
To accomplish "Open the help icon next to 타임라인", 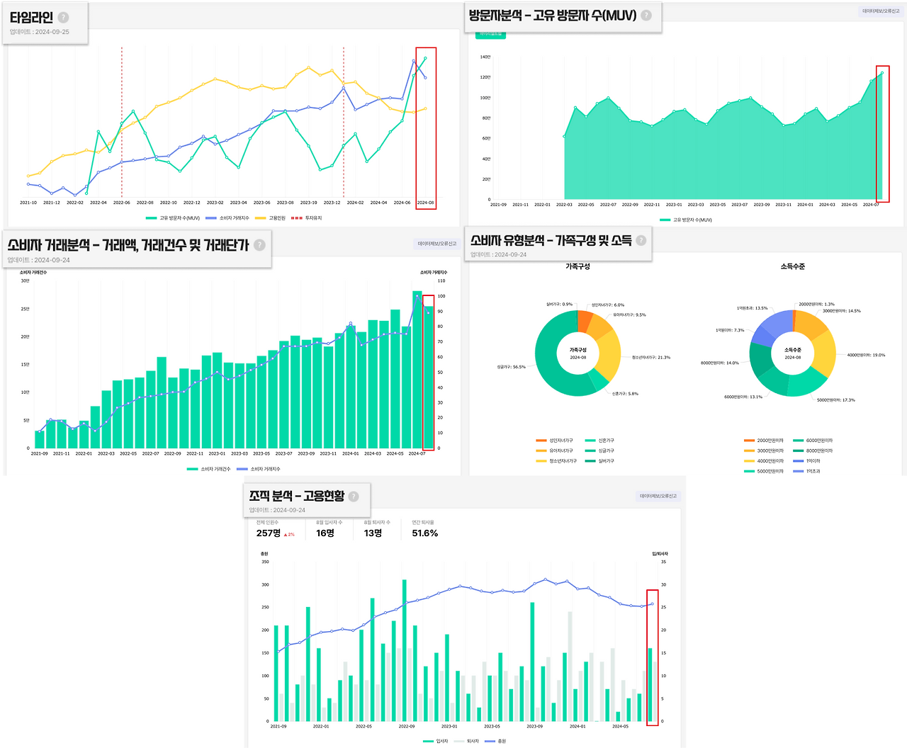I will click(x=63, y=18).
